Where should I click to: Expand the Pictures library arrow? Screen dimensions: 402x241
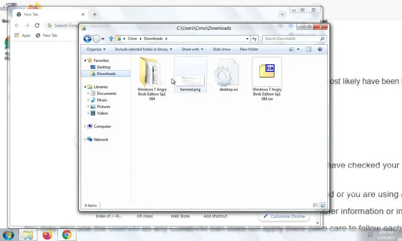coord(88,106)
